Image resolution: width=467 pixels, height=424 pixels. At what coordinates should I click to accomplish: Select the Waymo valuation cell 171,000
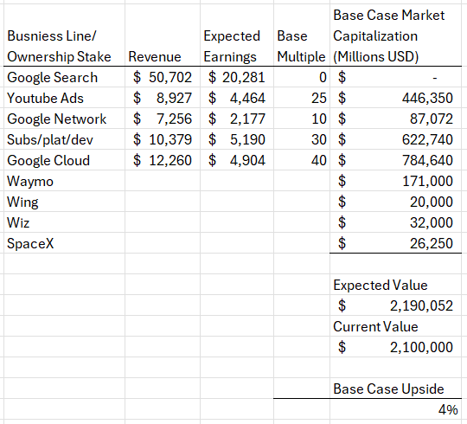[396, 181]
